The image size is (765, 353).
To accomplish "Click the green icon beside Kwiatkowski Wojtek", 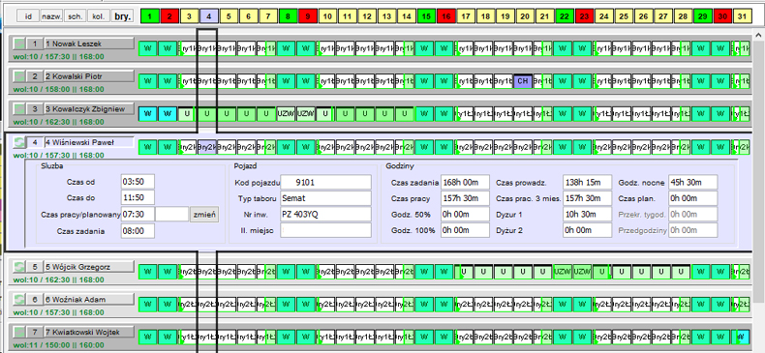I will 18,332.
